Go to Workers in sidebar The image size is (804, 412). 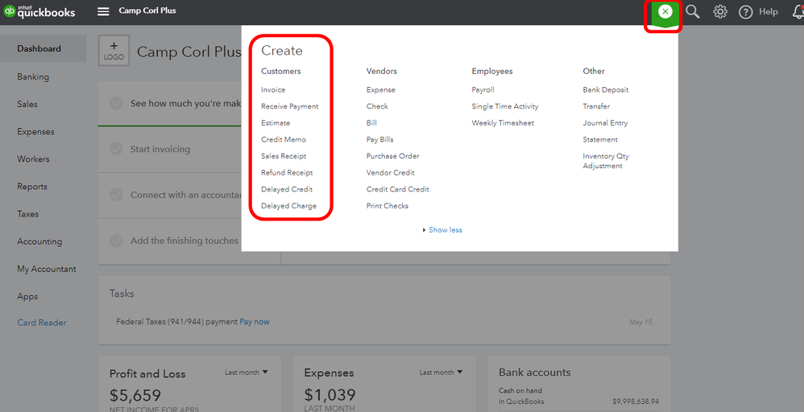point(33,159)
